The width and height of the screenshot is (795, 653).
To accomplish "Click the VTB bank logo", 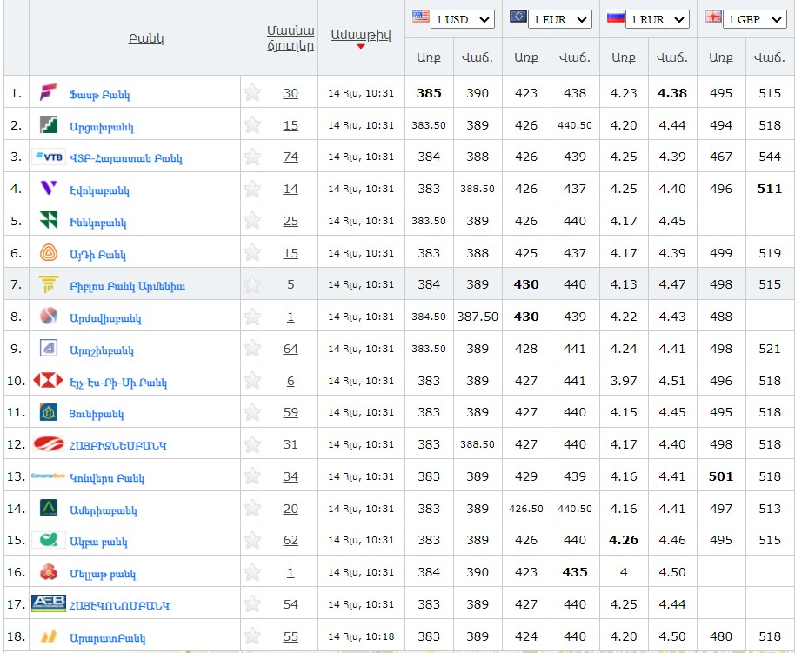I will click(48, 157).
